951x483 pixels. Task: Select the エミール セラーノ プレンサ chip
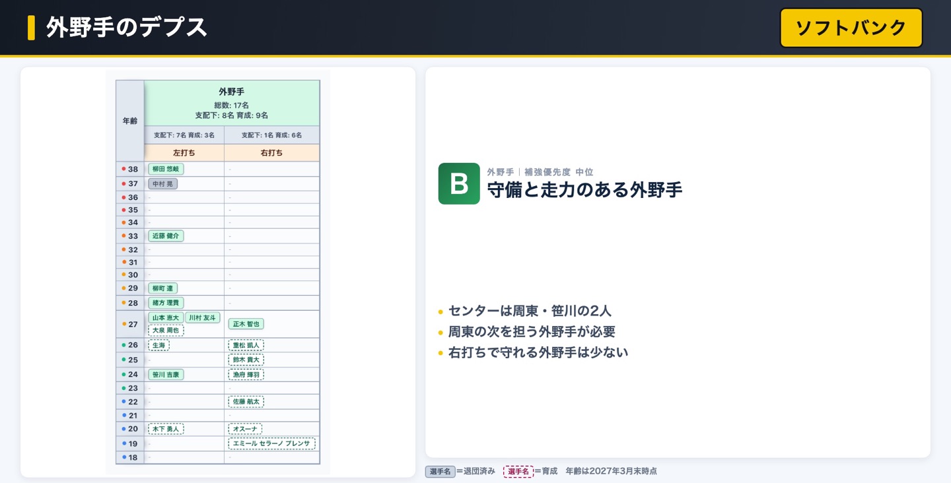[x=272, y=443]
